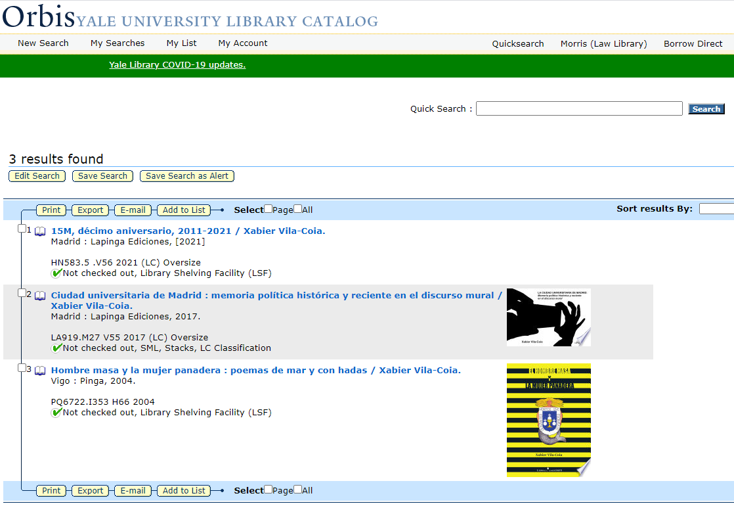This screenshot has width=734, height=527.
Task: Open My List
Action: coord(182,43)
